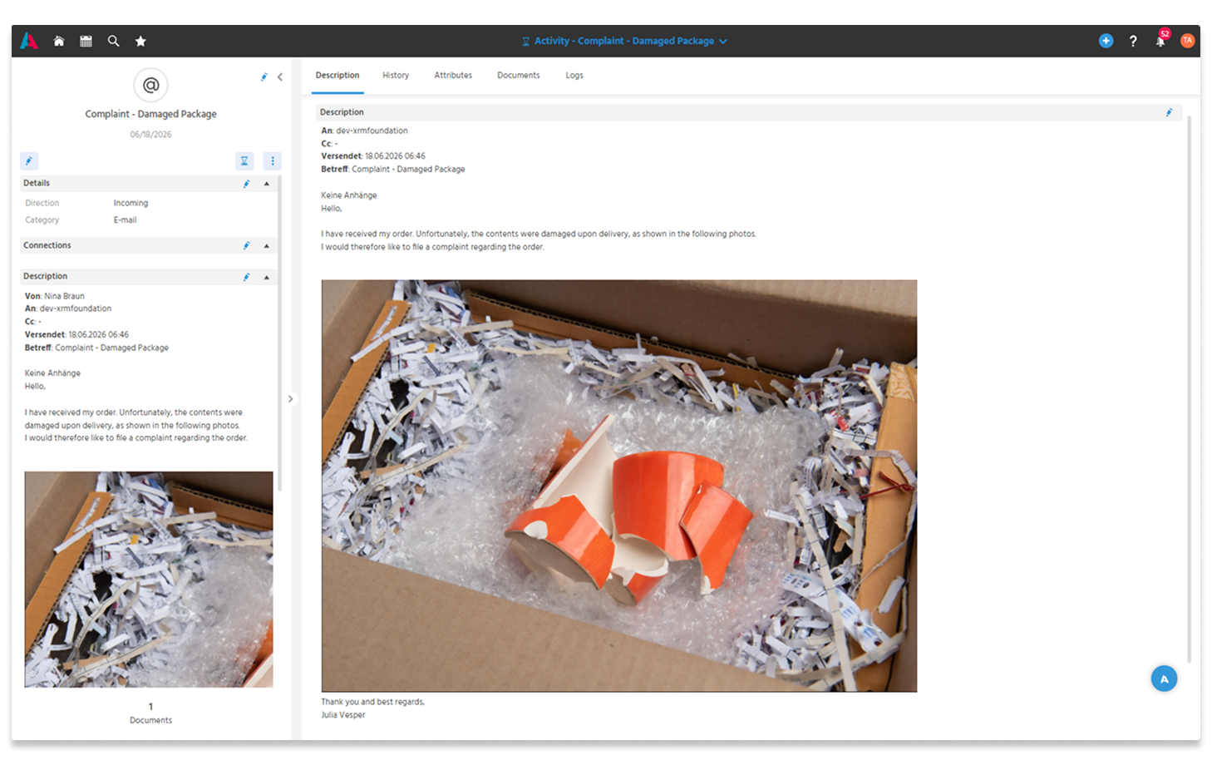
Task: Click the 'Connections' section header label
Action: click(47, 245)
